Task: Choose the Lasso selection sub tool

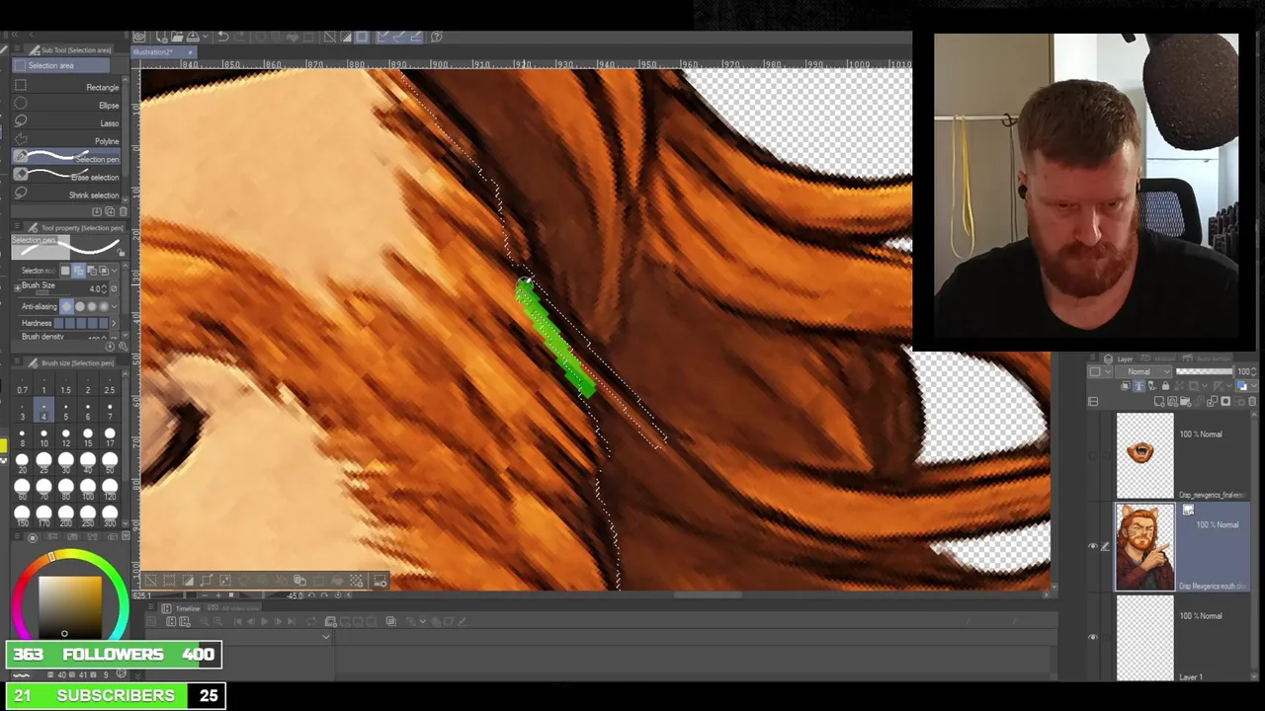Action: [x=67, y=122]
